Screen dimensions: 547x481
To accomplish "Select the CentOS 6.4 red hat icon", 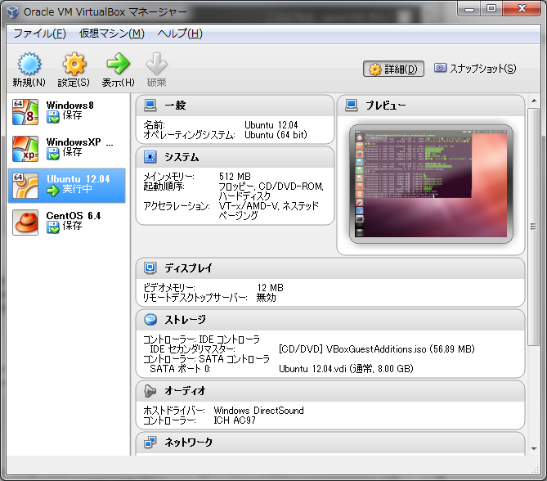I will pos(25,223).
